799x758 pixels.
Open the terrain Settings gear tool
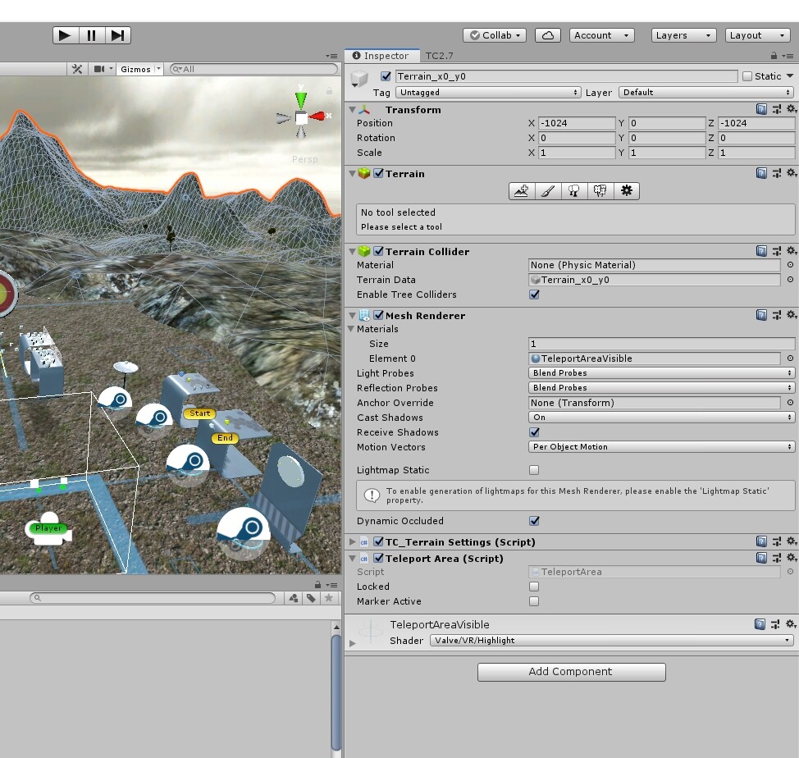coord(625,190)
